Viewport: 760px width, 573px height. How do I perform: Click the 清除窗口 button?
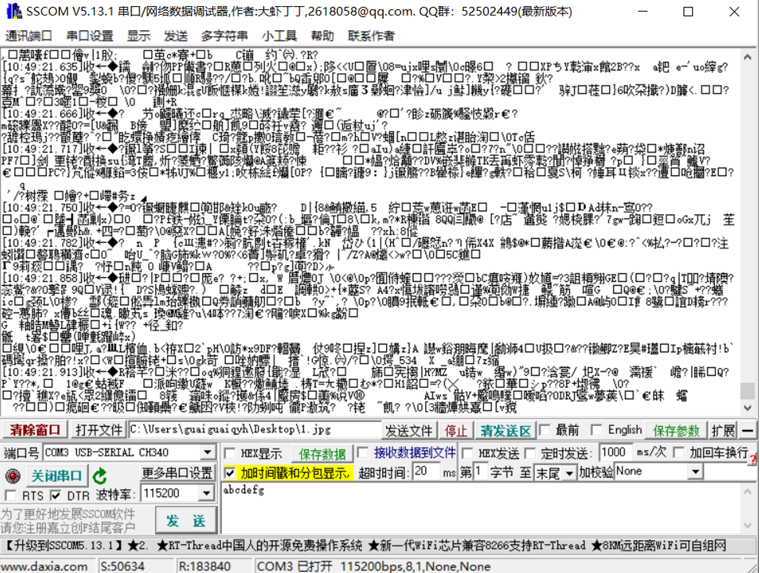[34, 430]
